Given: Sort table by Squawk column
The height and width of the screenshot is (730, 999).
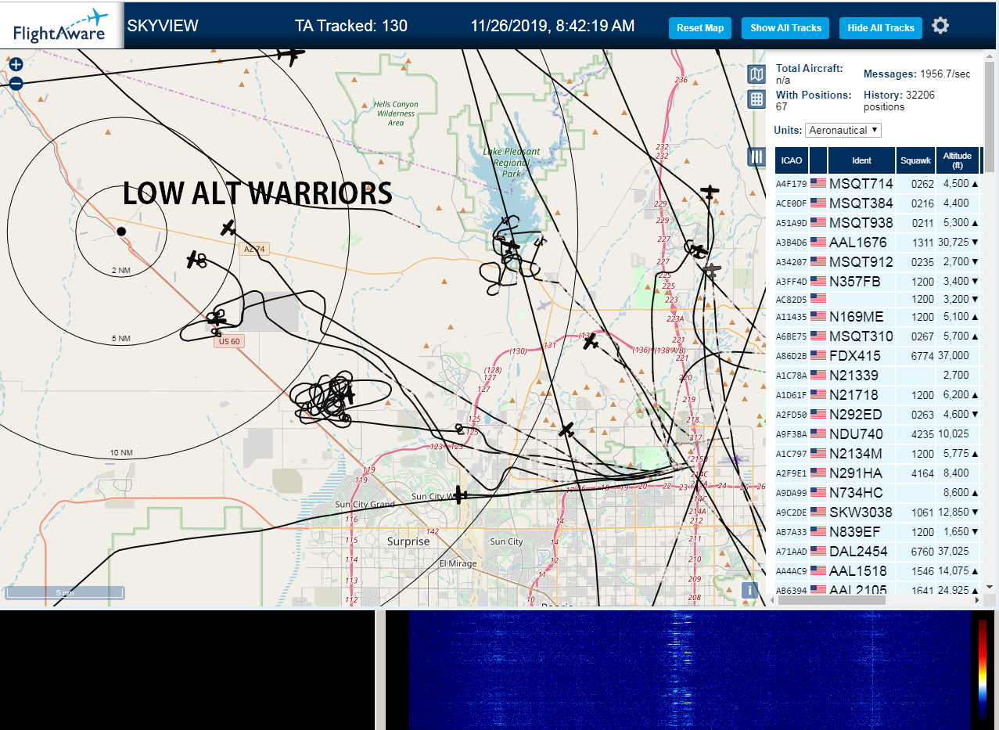Looking at the screenshot, I should click(x=916, y=160).
